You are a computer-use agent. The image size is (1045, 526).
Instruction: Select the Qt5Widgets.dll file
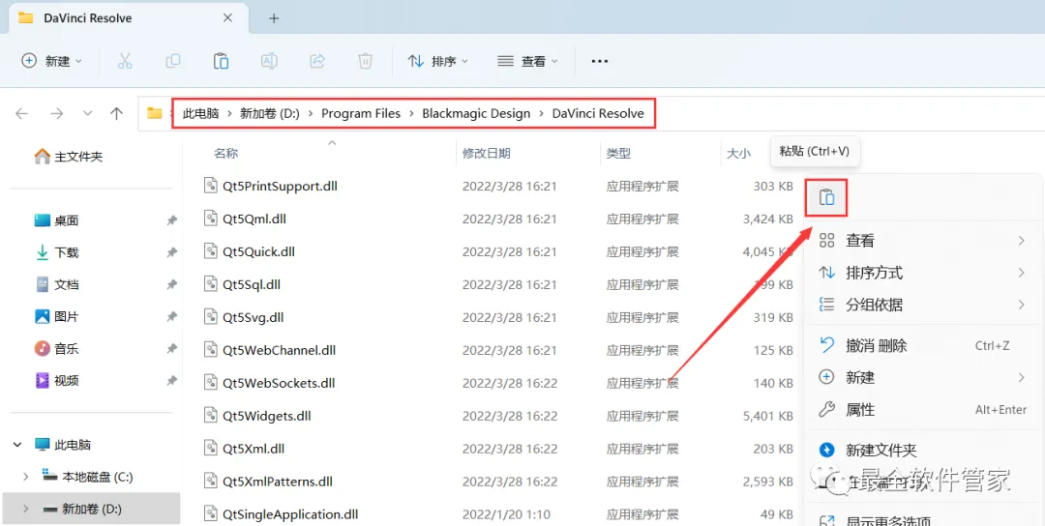click(x=267, y=416)
